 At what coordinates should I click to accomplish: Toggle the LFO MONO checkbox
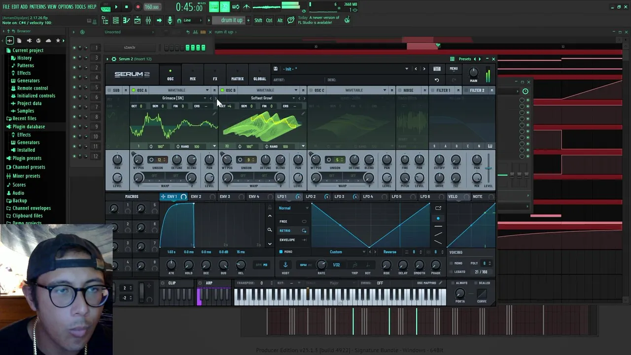pyautogui.click(x=281, y=252)
